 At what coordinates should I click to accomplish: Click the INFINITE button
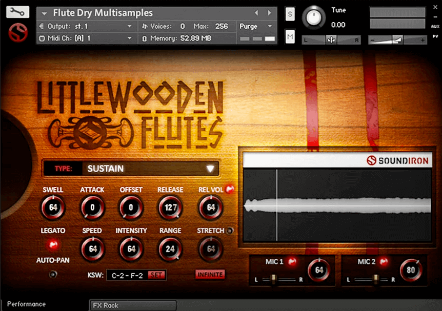click(x=210, y=275)
